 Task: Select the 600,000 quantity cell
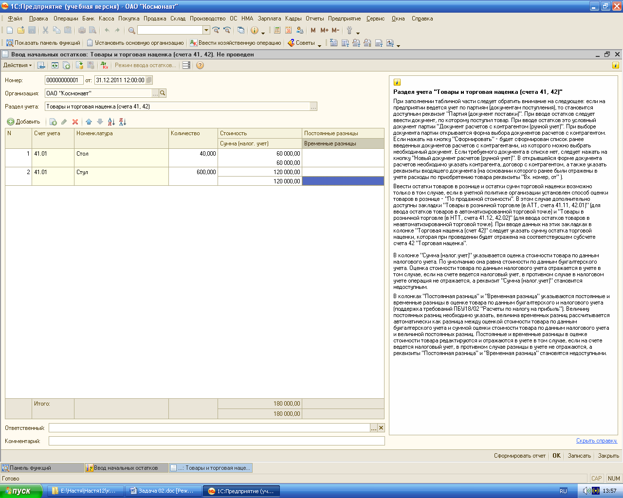click(x=193, y=177)
